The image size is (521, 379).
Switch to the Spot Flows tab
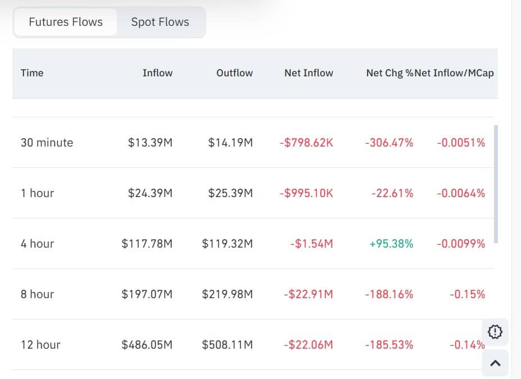click(x=160, y=22)
